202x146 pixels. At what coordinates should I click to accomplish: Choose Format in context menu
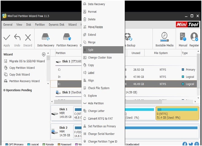(x=103, y=12)
